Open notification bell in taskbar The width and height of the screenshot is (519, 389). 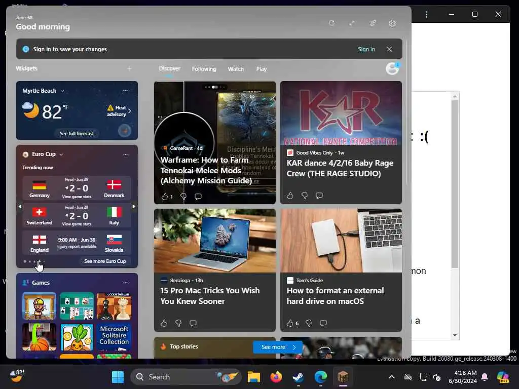click(485, 377)
